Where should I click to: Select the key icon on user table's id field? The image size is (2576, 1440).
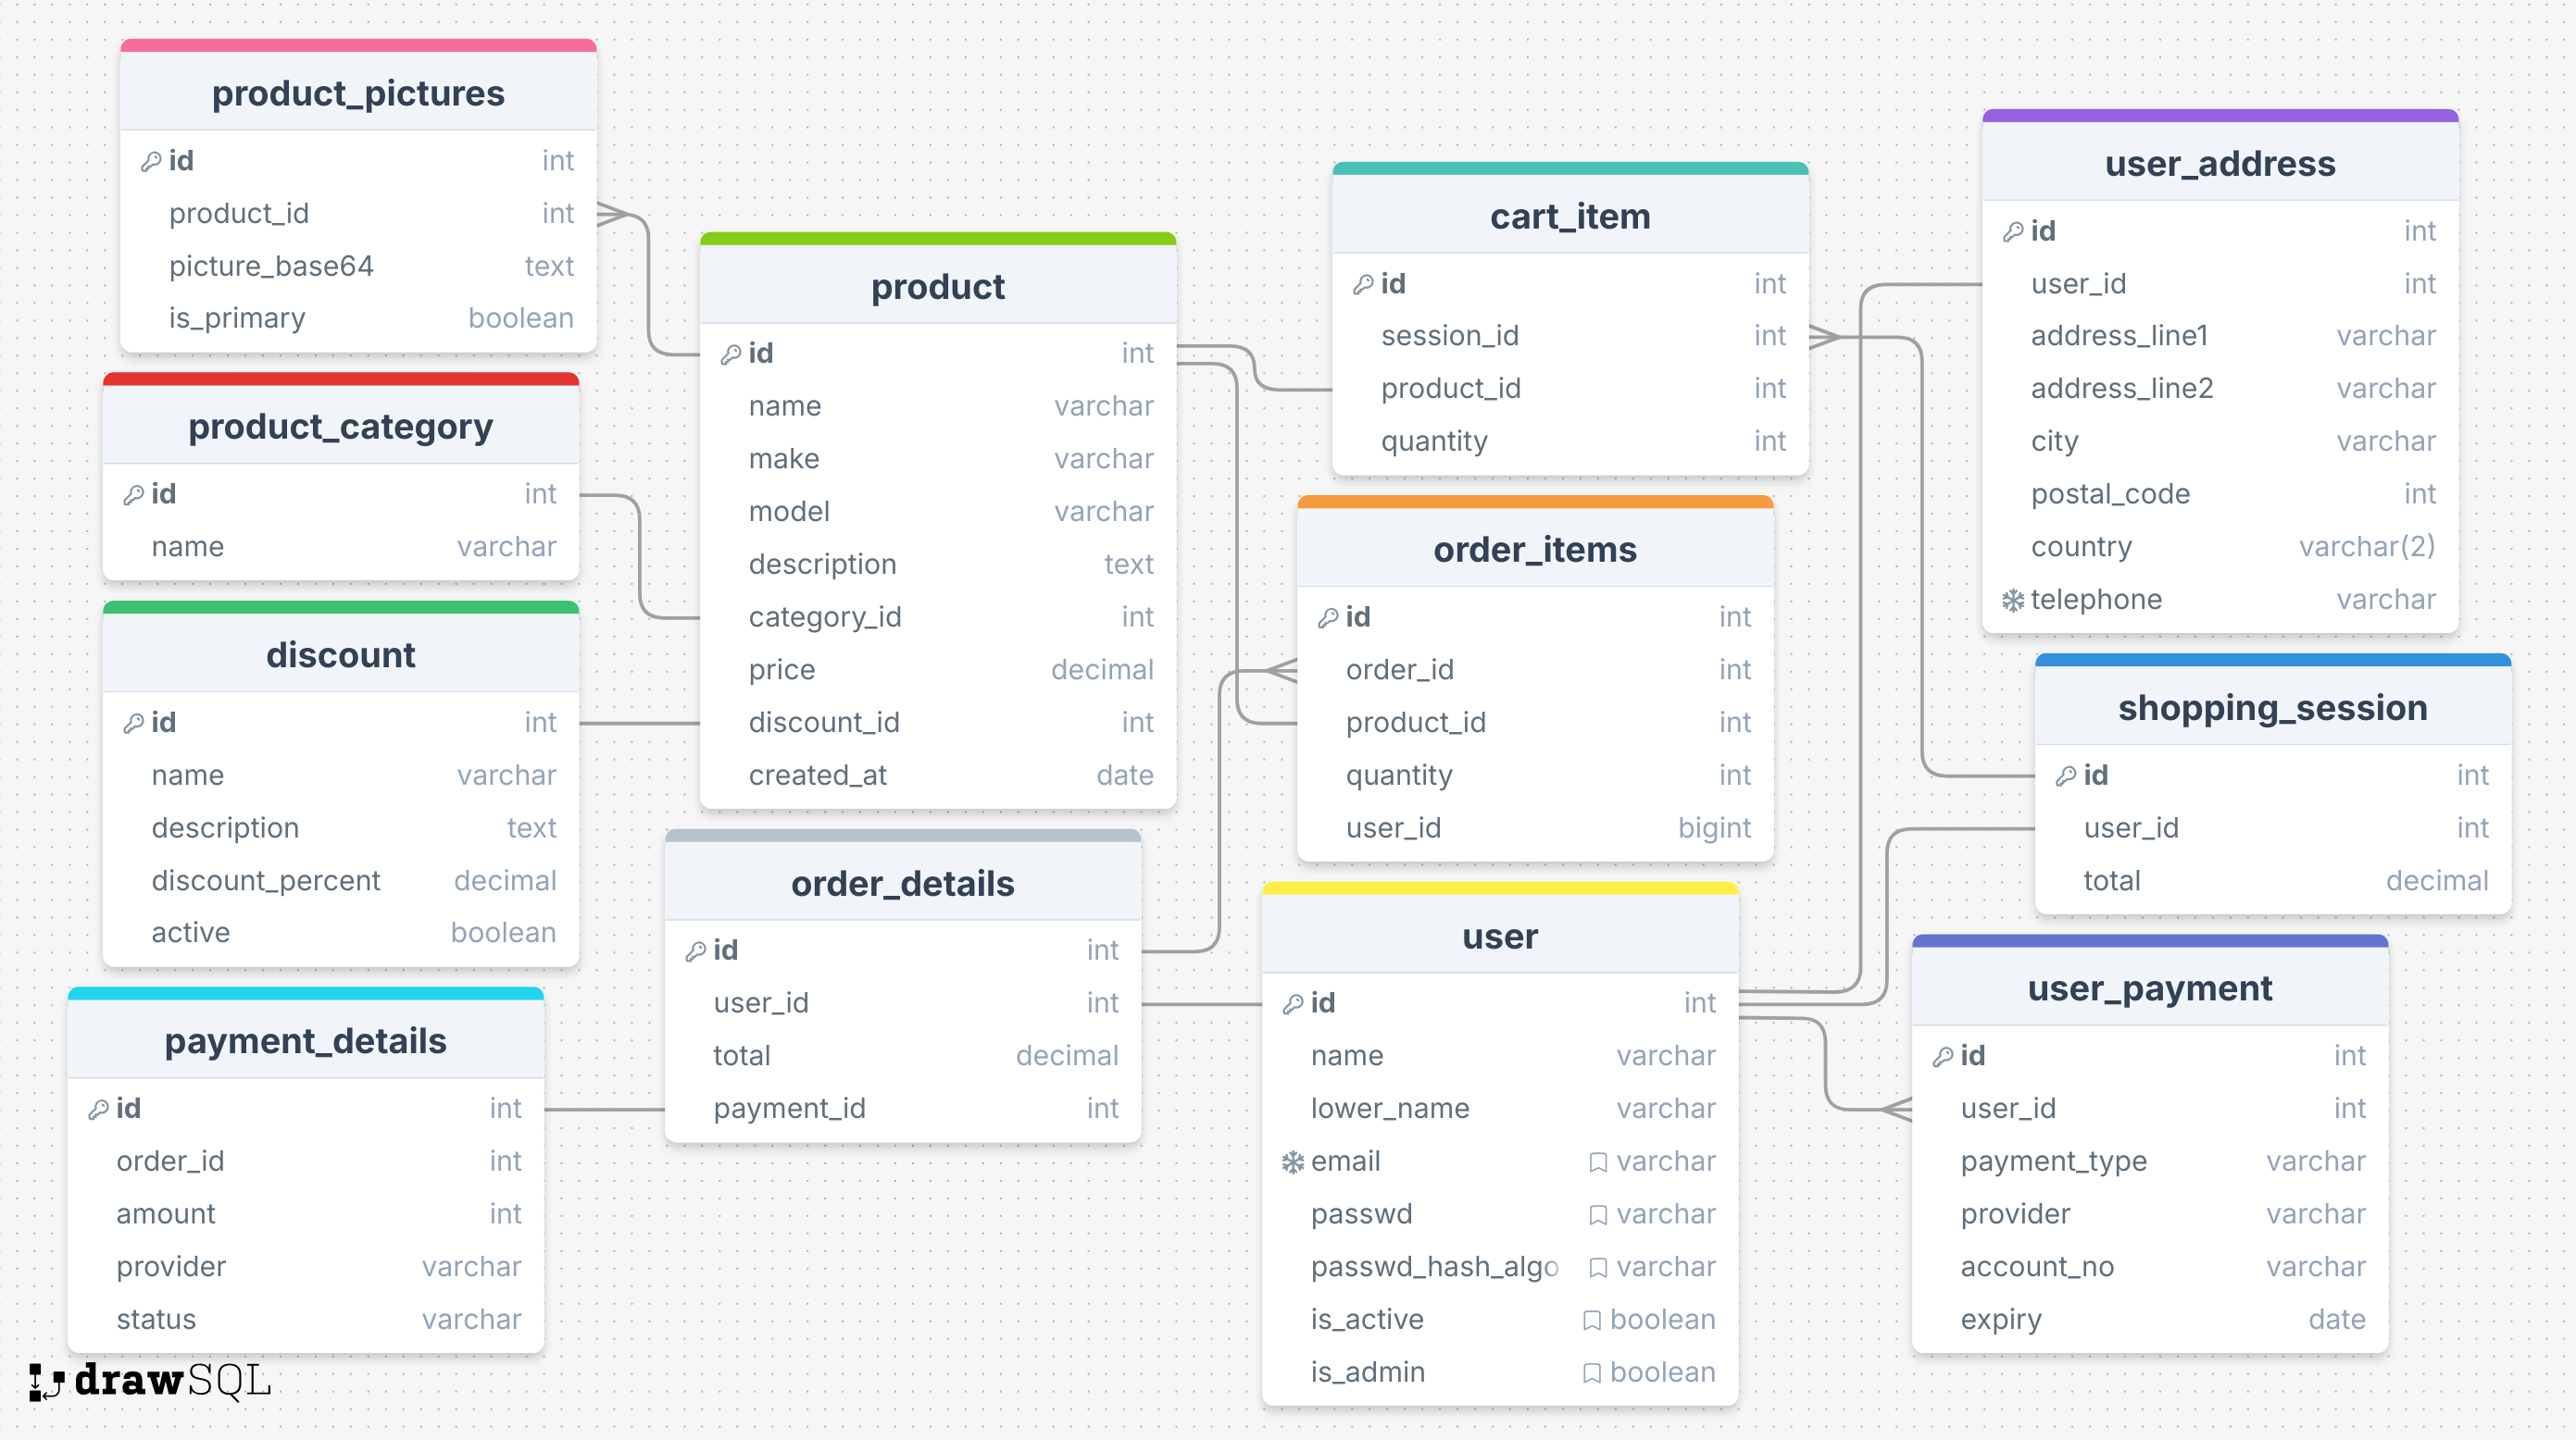[x=1292, y=1003]
